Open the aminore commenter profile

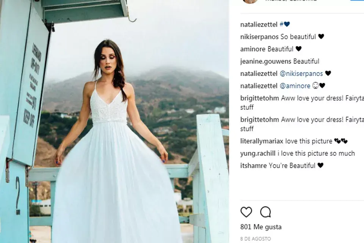253,49
